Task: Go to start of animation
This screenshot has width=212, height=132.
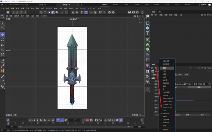Action: pos(30,120)
